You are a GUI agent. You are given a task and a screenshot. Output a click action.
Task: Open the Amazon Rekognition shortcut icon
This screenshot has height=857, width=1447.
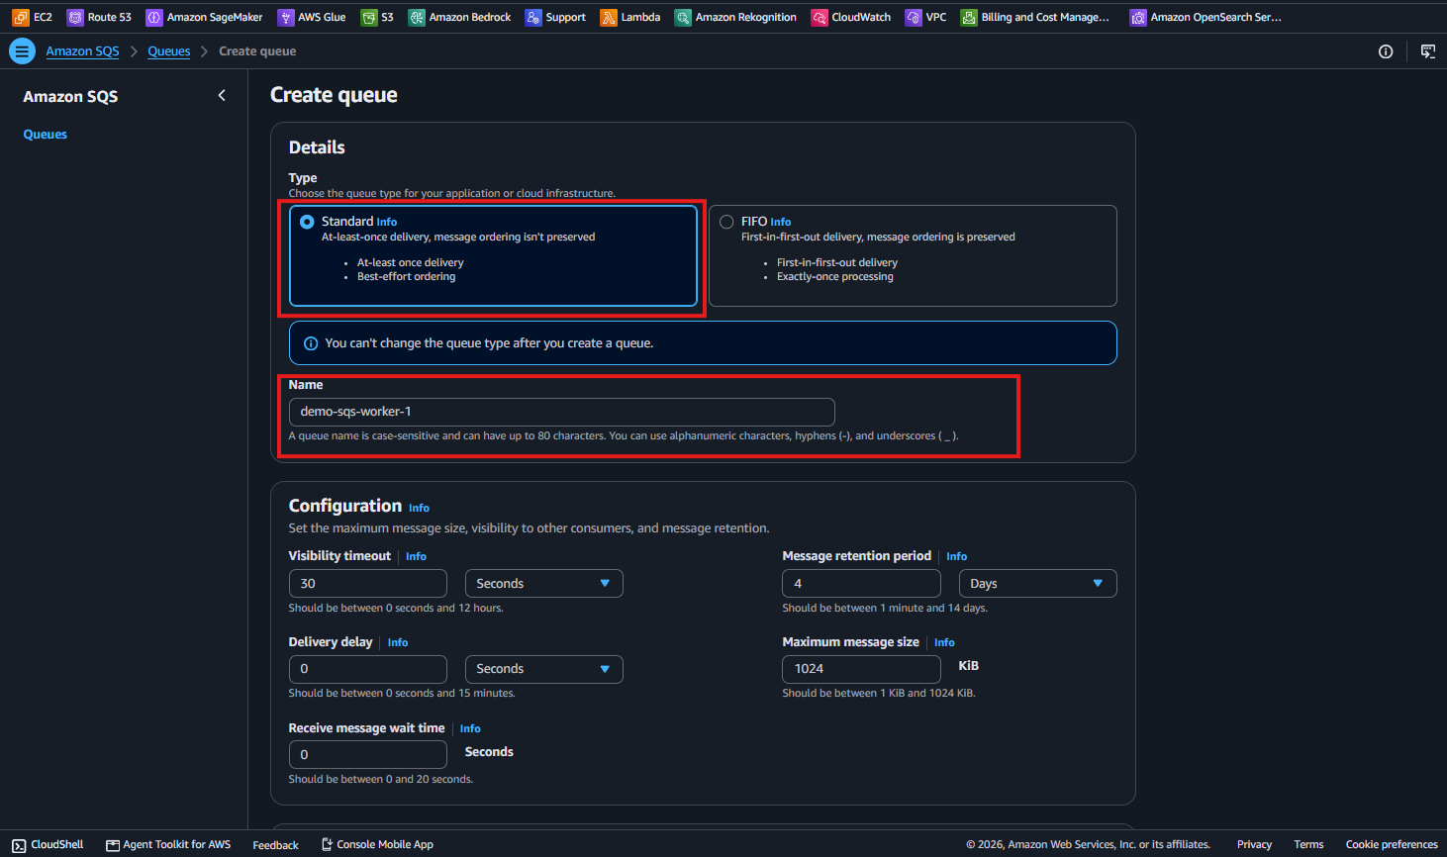click(x=683, y=17)
